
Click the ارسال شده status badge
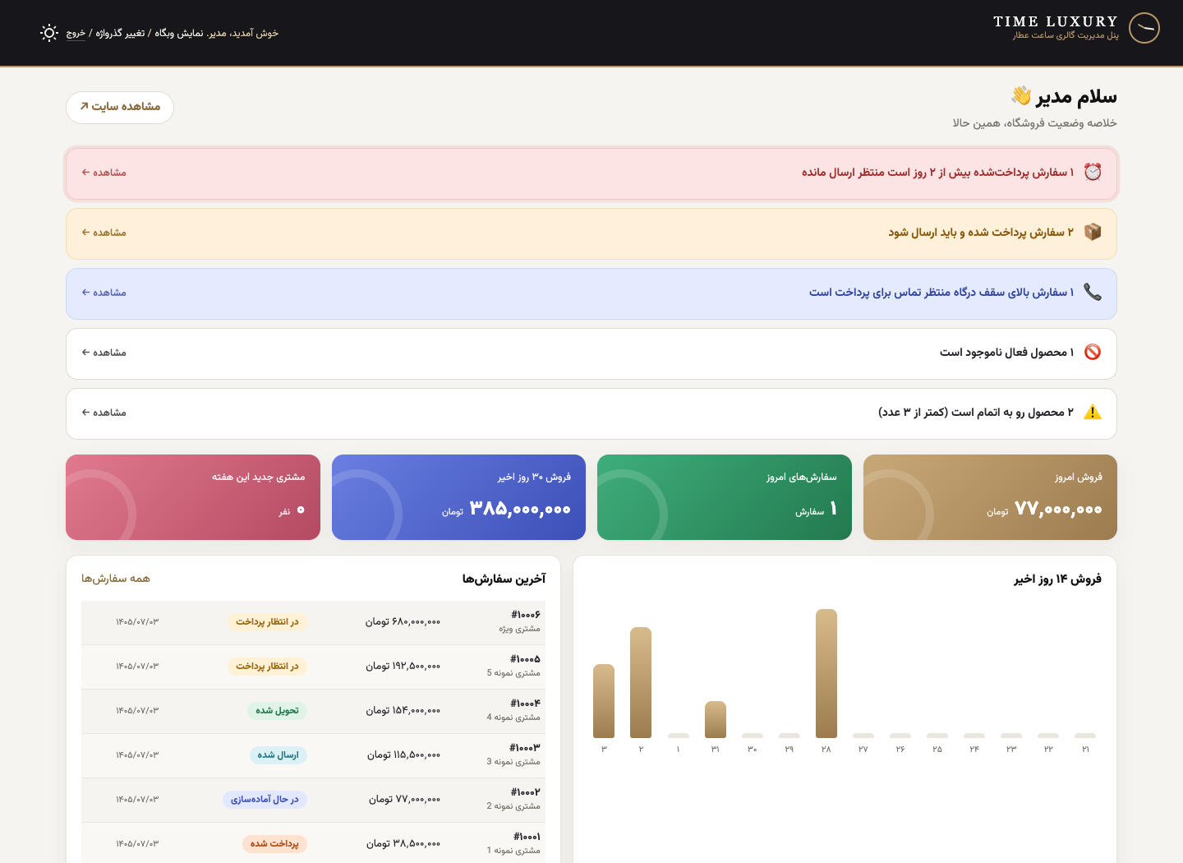point(278,755)
